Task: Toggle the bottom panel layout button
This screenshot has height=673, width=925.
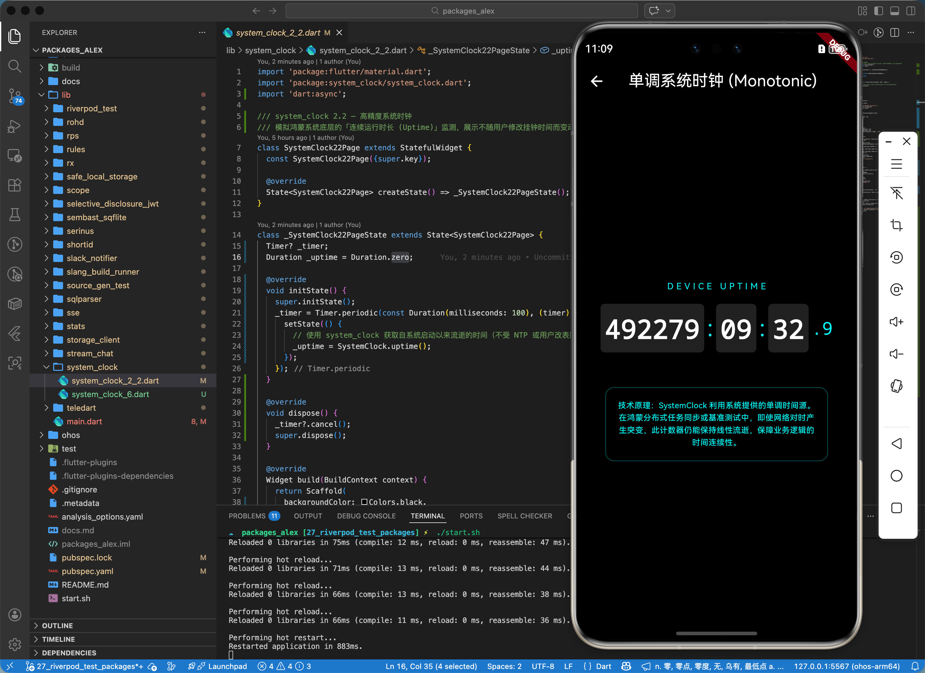Action: 894,11
